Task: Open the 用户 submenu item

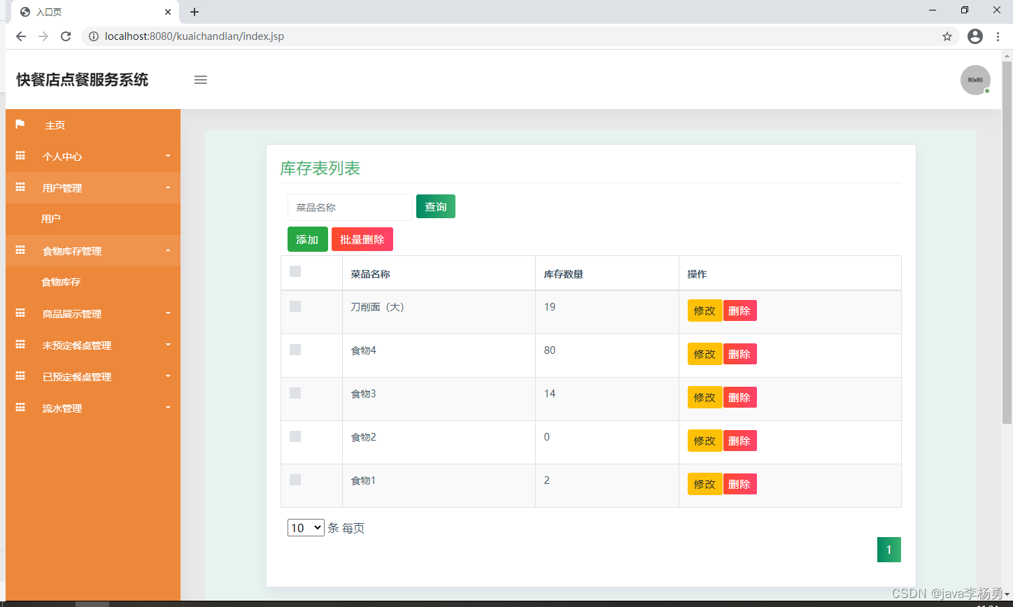Action: click(93, 219)
